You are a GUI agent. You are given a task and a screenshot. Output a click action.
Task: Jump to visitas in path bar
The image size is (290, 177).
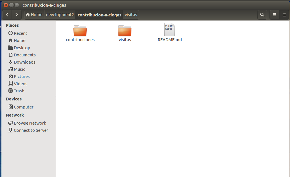131,15
